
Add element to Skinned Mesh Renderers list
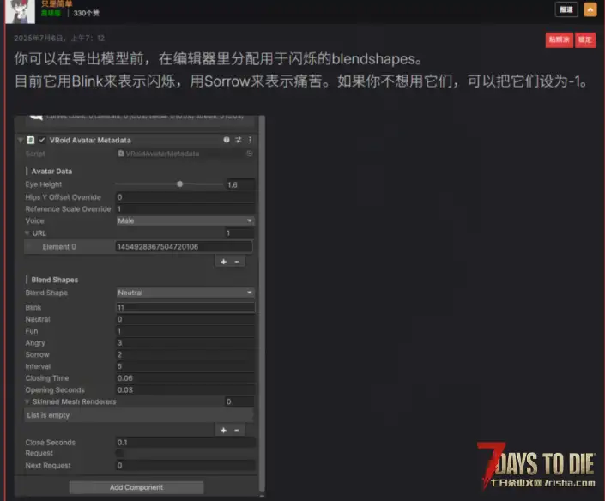click(x=223, y=430)
